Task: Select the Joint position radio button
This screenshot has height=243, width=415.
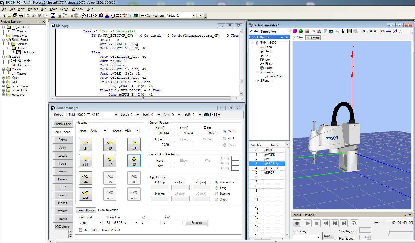Action: (x=225, y=138)
